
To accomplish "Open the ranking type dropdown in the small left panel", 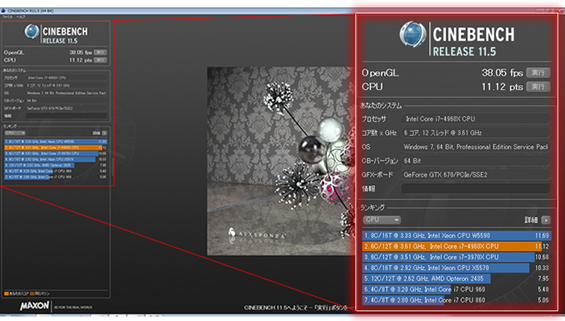I will [x=15, y=132].
